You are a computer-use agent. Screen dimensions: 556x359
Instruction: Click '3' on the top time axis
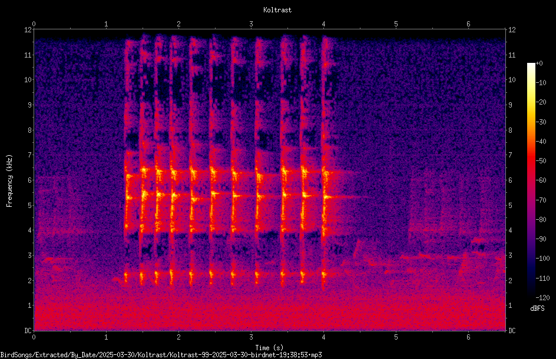point(251,24)
